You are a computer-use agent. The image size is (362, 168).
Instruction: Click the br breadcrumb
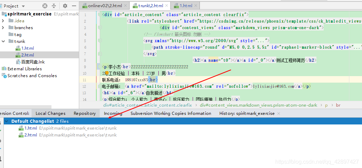coord(338,105)
